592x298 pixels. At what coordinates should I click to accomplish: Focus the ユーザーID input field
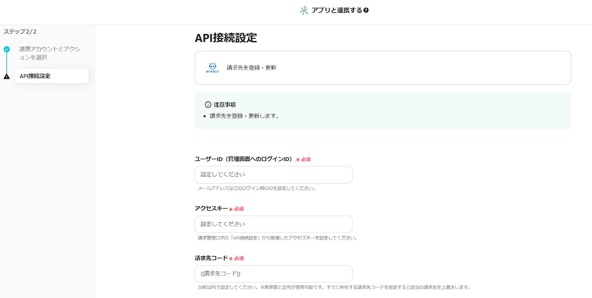coord(273,175)
